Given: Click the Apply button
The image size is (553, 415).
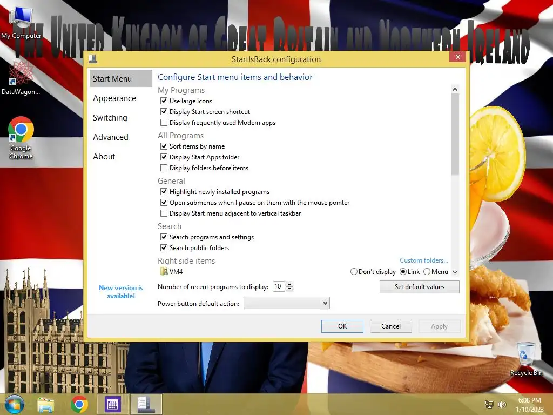Looking at the screenshot, I should [x=439, y=326].
